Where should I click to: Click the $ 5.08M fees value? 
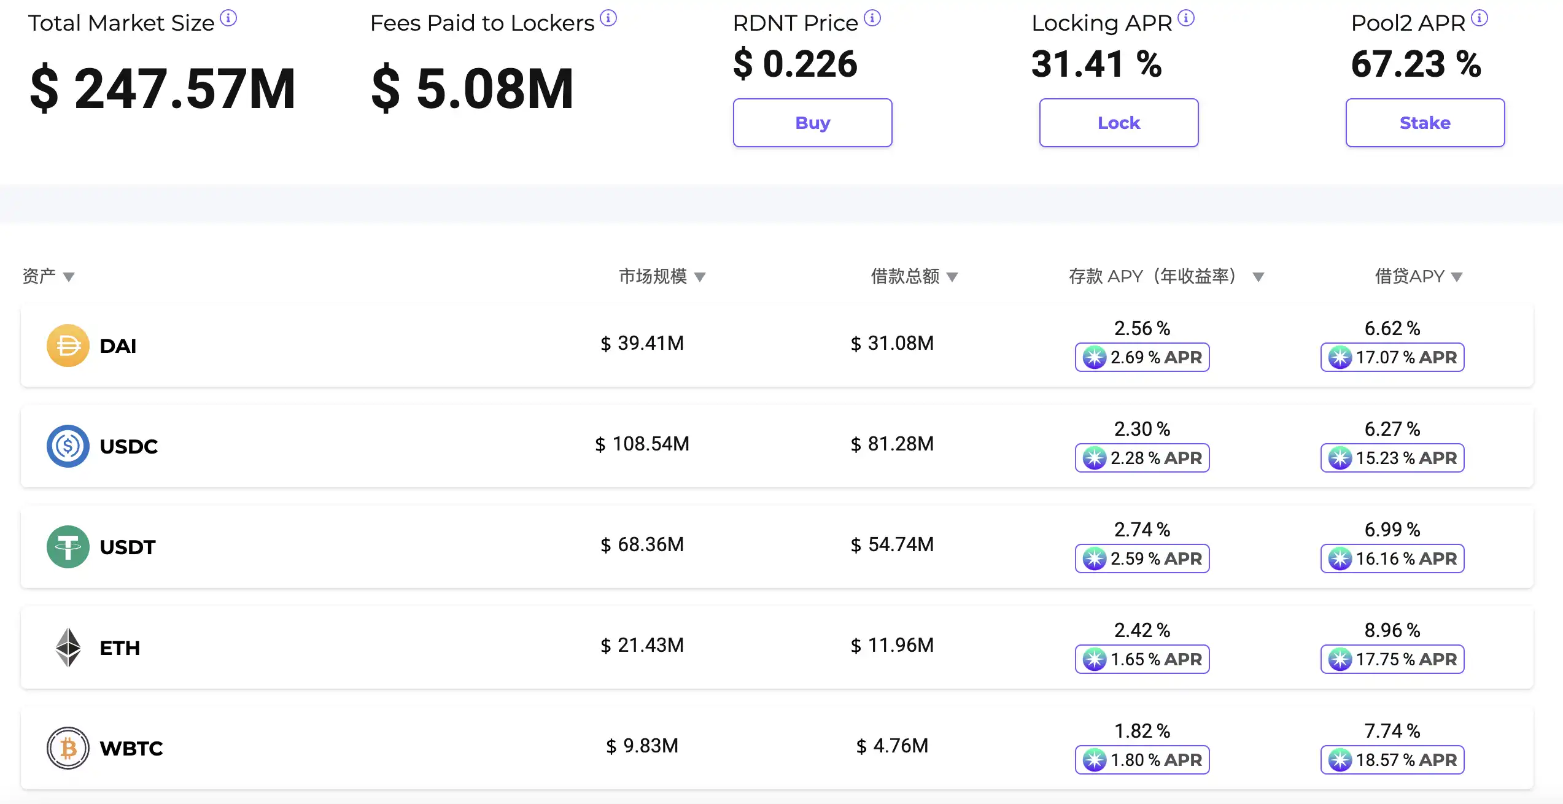[x=472, y=90]
